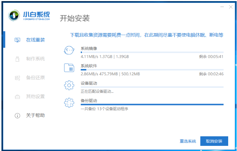Viewport: 237px width, 151px height.
Task: Click the 备份还原 sidebar icon
Action: point(17,78)
